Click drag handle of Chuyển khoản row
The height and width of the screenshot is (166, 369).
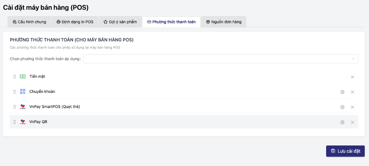(x=15, y=92)
